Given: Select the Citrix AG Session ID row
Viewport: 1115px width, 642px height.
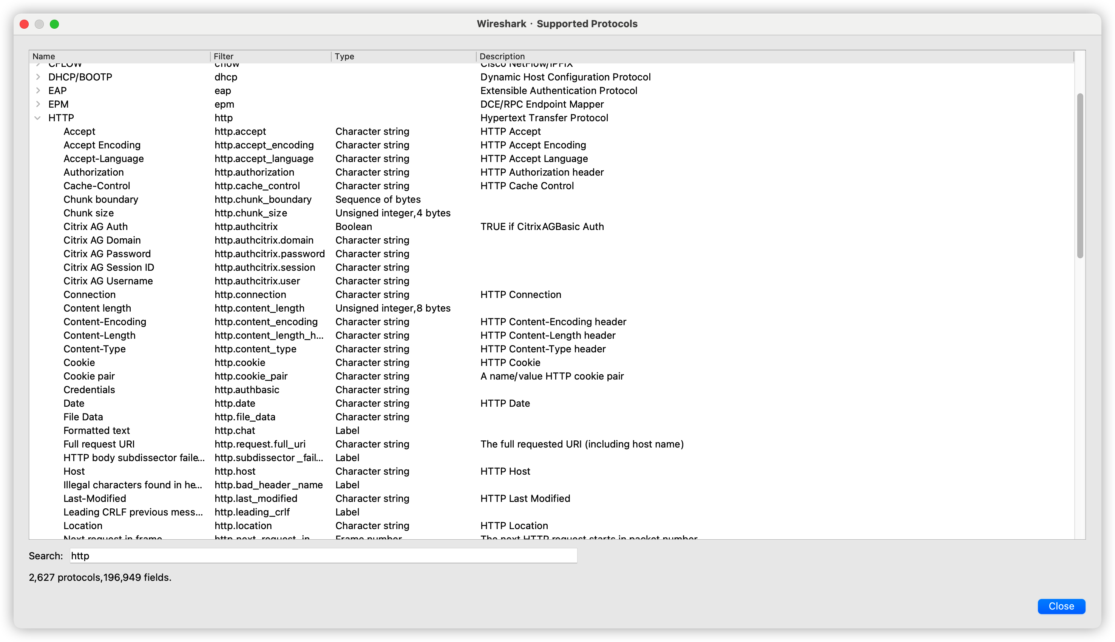Looking at the screenshot, I should [551, 268].
